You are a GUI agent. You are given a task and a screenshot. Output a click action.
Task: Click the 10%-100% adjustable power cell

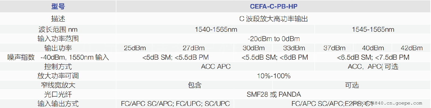tap(273, 76)
